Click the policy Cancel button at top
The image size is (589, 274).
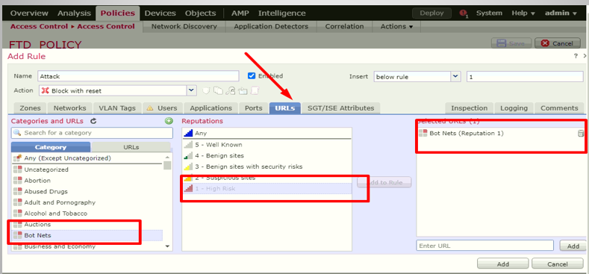(x=558, y=43)
